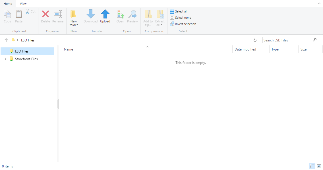Switch to details view in status bar
Viewport: 323px width, 170px height.
pos(312,166)
